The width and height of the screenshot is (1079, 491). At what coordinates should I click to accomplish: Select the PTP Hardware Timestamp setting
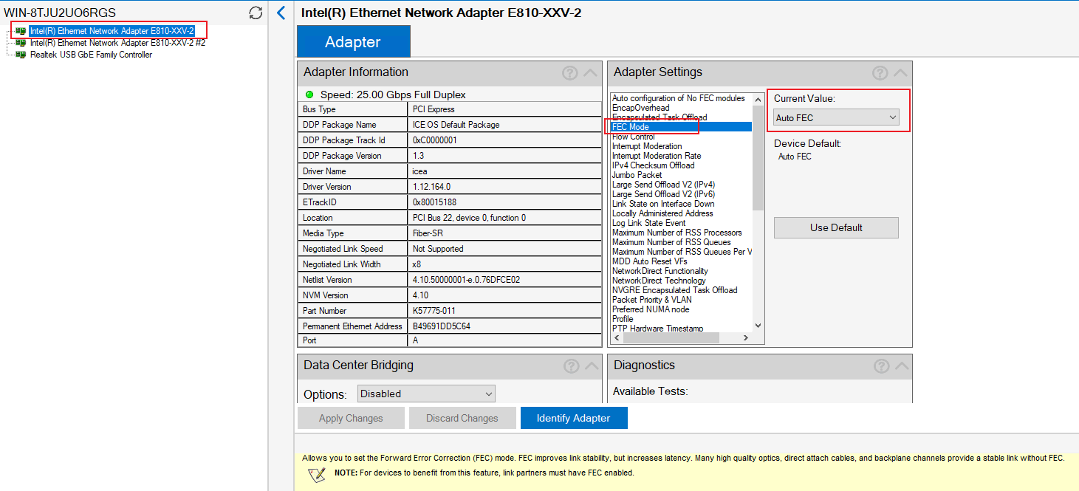coord(658,329)
